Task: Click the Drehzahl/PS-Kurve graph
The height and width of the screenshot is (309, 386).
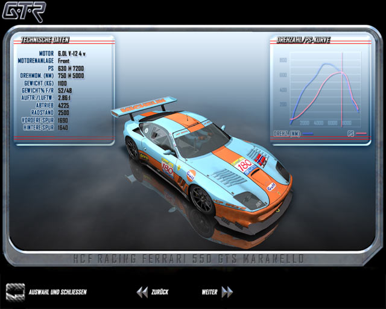Action: coord(326,90)
